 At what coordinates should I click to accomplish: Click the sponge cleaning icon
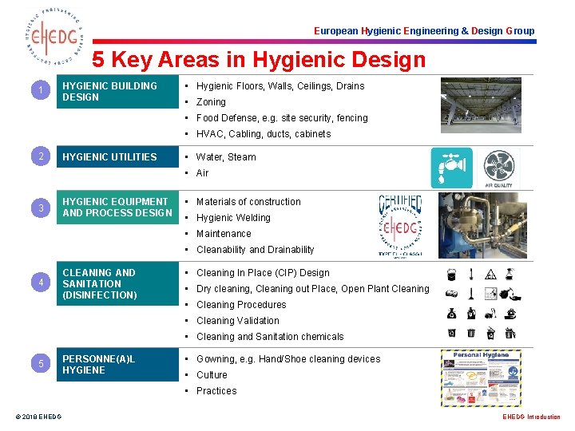451,293
